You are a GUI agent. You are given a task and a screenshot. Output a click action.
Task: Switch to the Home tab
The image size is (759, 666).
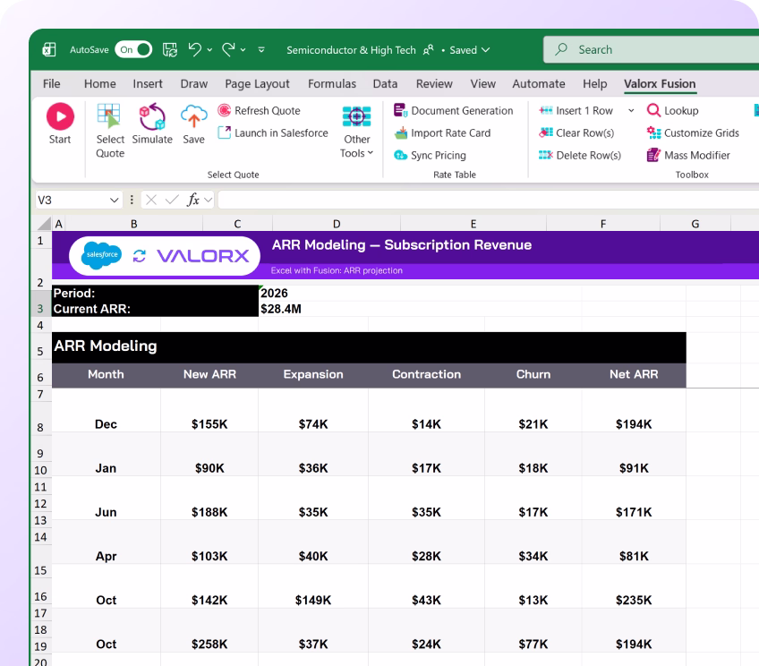[100, 84]
